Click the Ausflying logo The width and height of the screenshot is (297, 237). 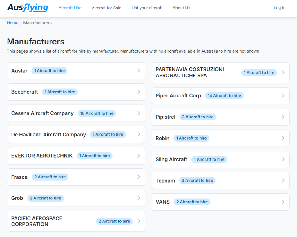(28, 8)
